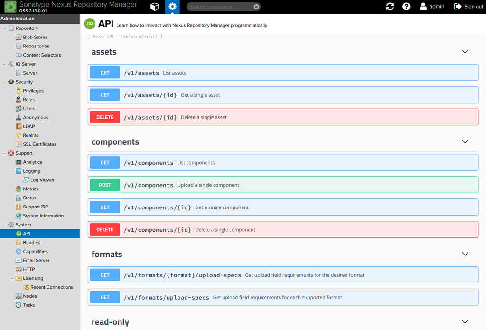Open the Administration gear icon
486x330 pixels.
(x=172, y=7)
